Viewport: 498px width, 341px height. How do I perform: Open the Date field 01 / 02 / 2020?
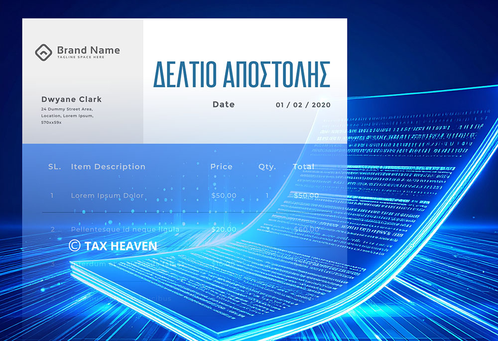tap(303, 105)
